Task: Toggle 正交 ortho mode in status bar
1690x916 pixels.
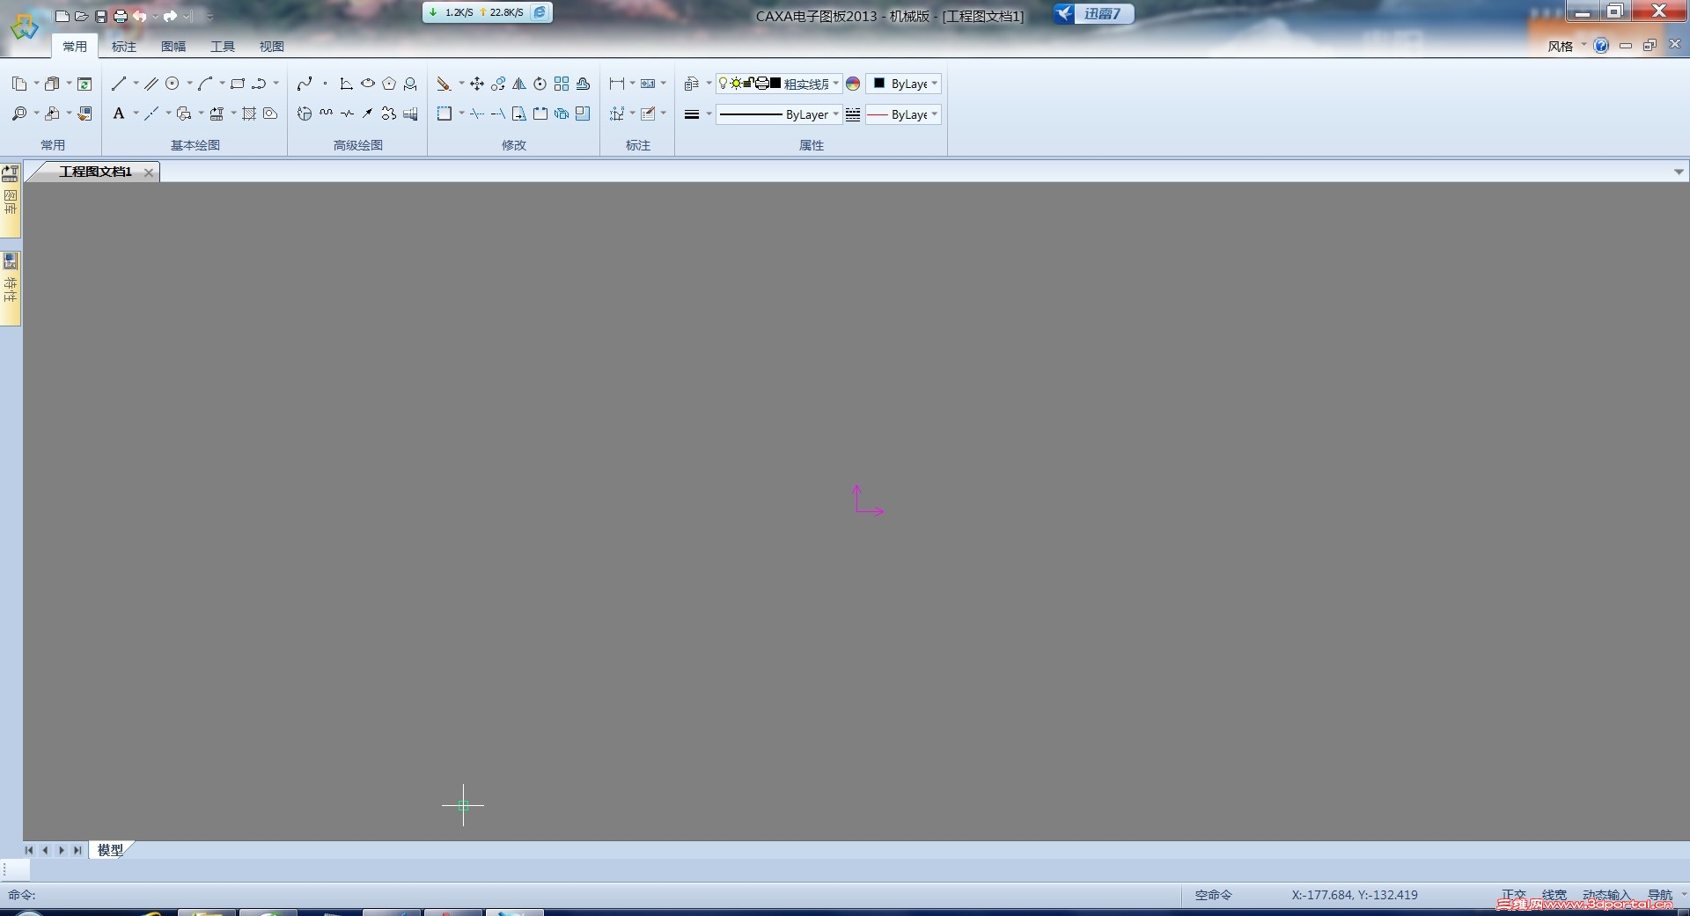Action: click(x=1513, y=895)
